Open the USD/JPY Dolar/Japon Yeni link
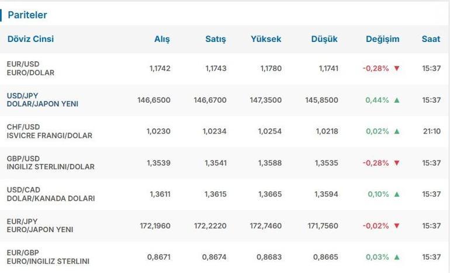 (x=43, y=100)
